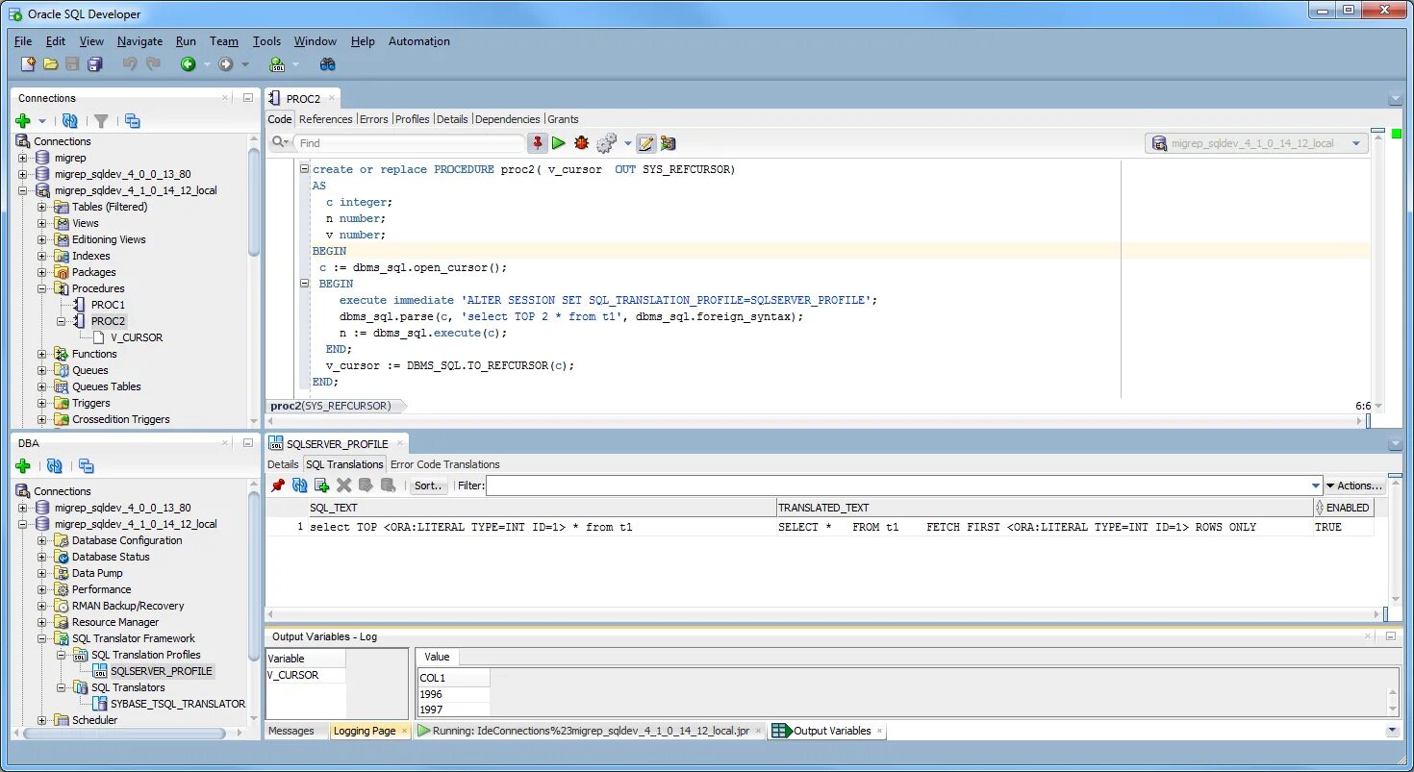Apply filter in Connections panel
This screenshot has height=772, width=1414.
pos(100,121)
